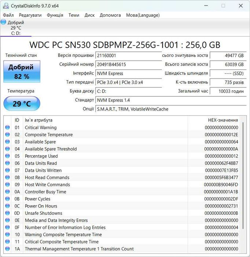Click the Температура label

click(x=21, y=91)
